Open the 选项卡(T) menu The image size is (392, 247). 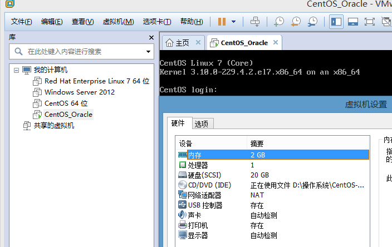pyautogui.click(x=157, y=22)
